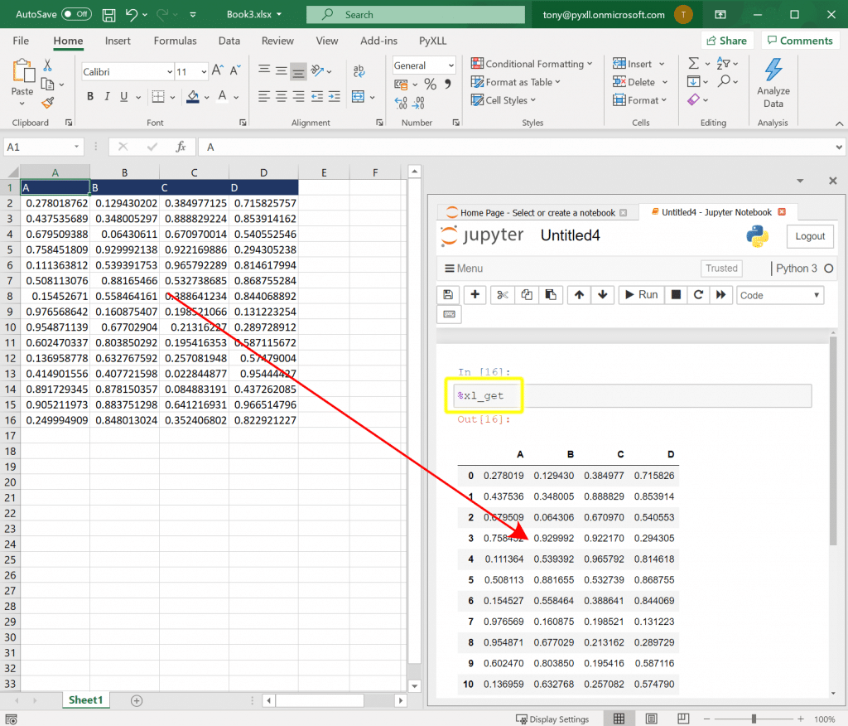This screenshot has width=848, height=726.
Task: Open the cell type dropdown showing Code
Action: pos(778,294)
